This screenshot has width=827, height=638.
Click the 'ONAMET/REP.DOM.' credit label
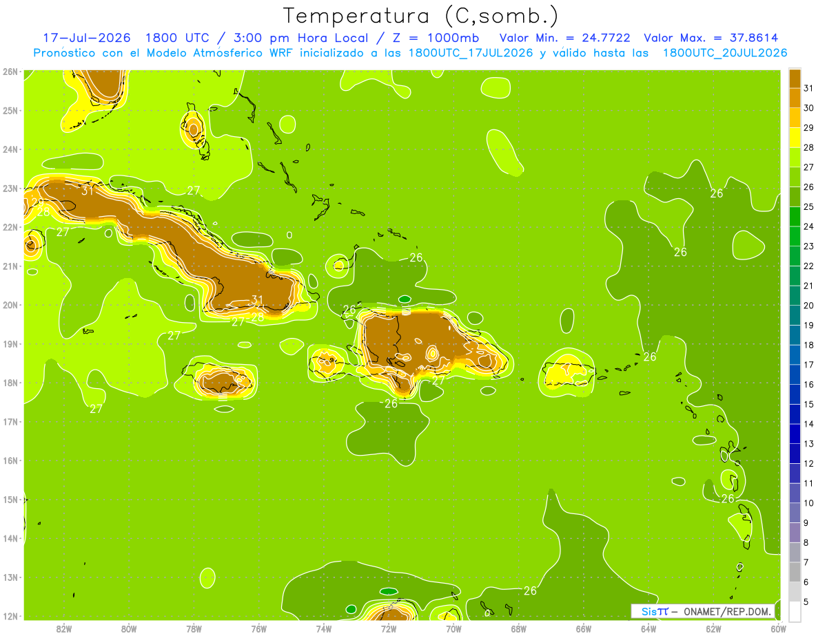coord(728,611)
